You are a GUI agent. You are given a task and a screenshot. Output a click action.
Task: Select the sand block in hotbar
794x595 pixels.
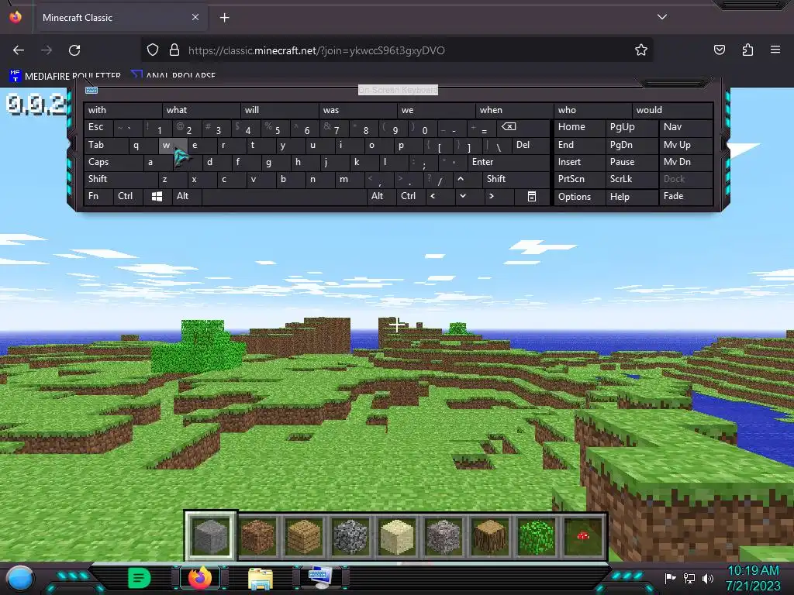397,536
